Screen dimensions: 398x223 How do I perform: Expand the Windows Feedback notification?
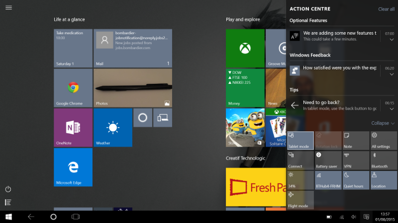(392, 74)
